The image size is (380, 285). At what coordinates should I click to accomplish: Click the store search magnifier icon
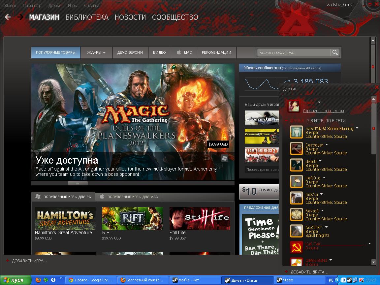click(335, 52)
